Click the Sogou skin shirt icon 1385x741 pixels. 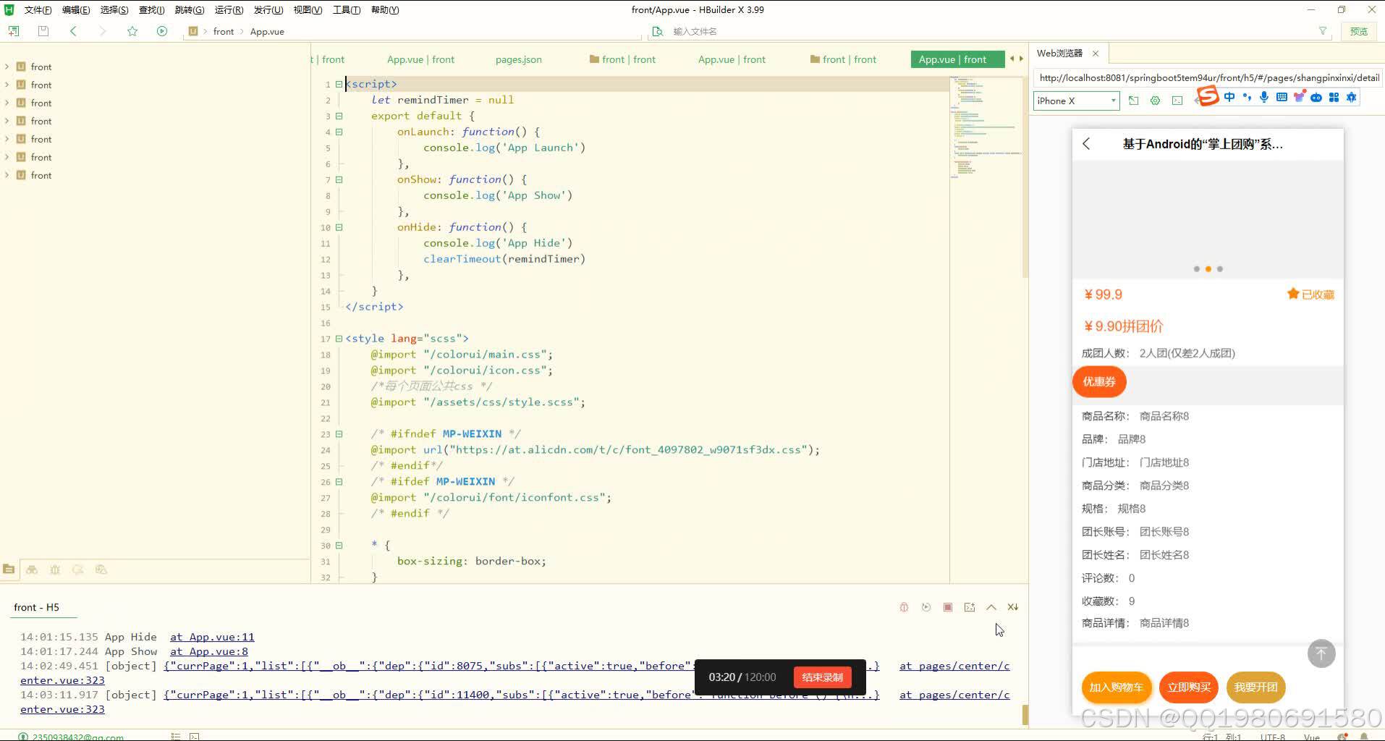point(1299,97)
